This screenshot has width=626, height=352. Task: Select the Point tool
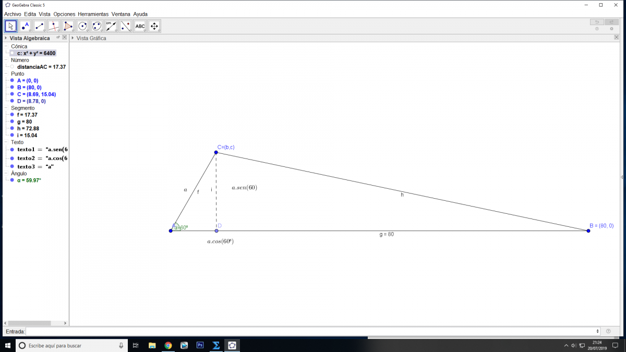point(25,26)
